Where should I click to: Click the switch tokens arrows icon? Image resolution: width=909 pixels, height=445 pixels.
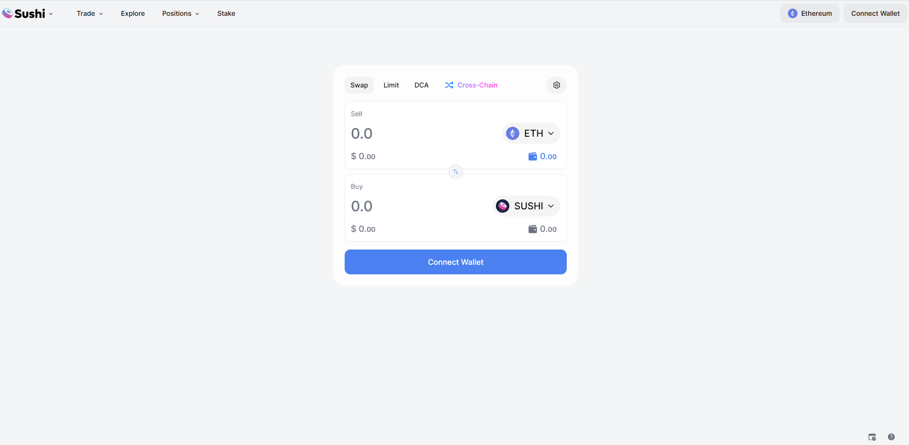pos(456,172)
